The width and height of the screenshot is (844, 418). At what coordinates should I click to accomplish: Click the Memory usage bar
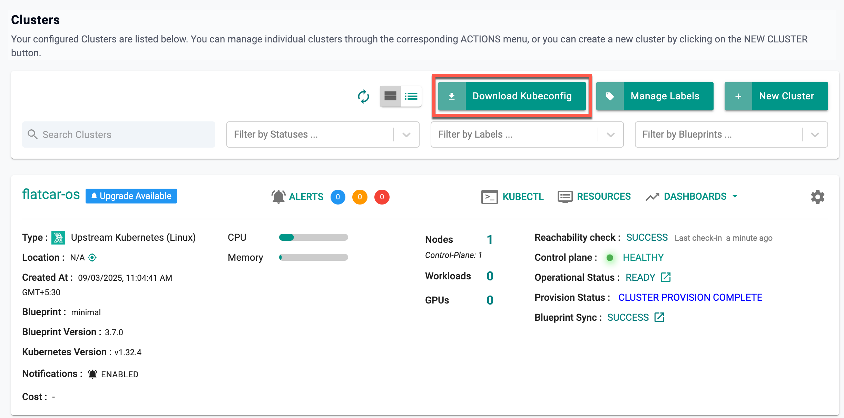313,257
